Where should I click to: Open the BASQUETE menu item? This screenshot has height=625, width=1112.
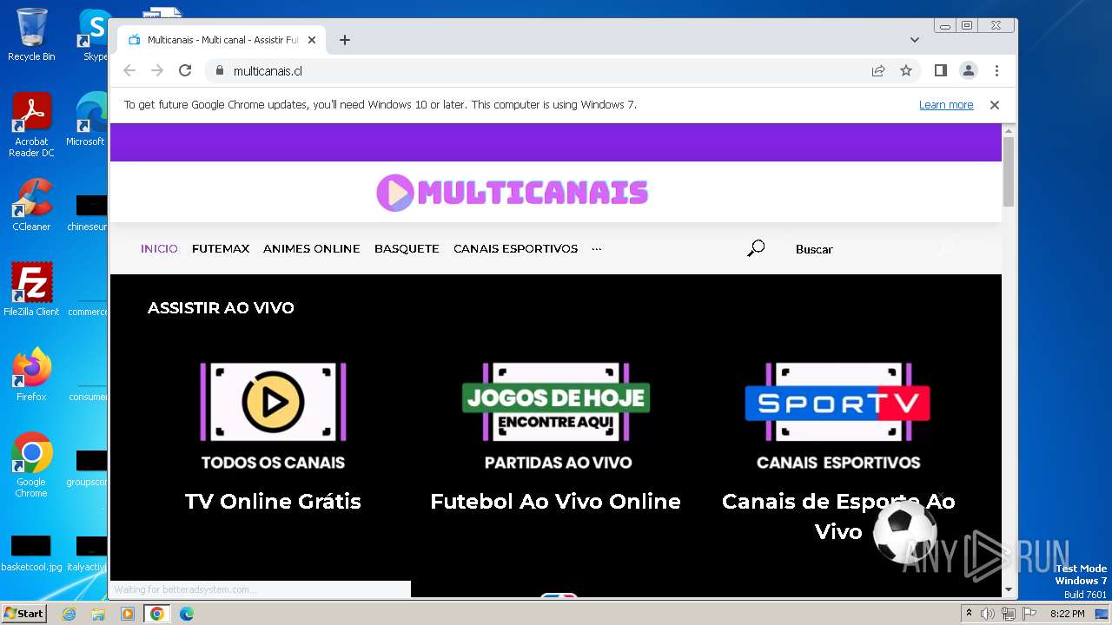pos(407,249)
